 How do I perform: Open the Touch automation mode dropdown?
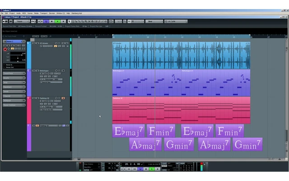pos(22,21)
